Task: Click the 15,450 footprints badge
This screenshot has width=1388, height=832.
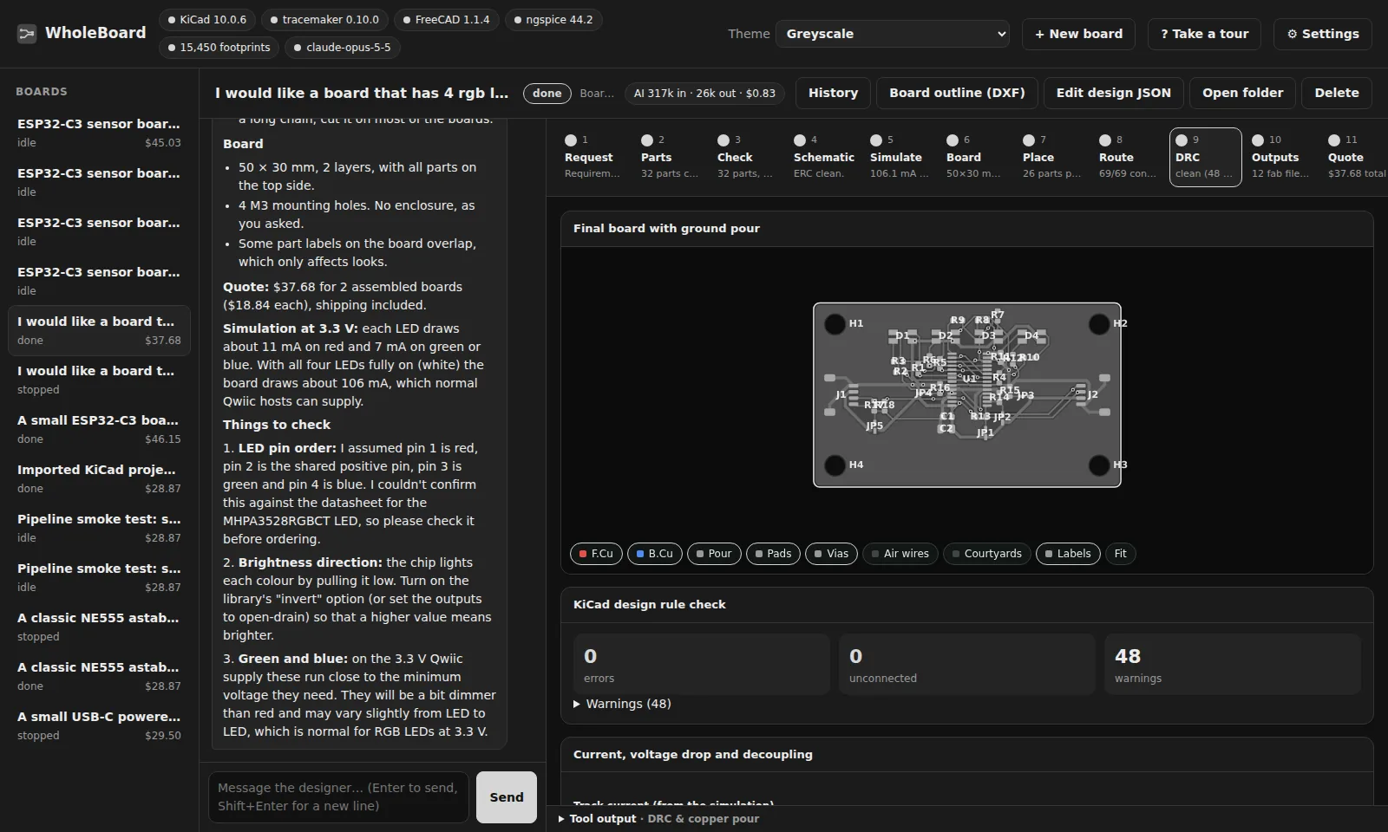Action: pos(219,47)
